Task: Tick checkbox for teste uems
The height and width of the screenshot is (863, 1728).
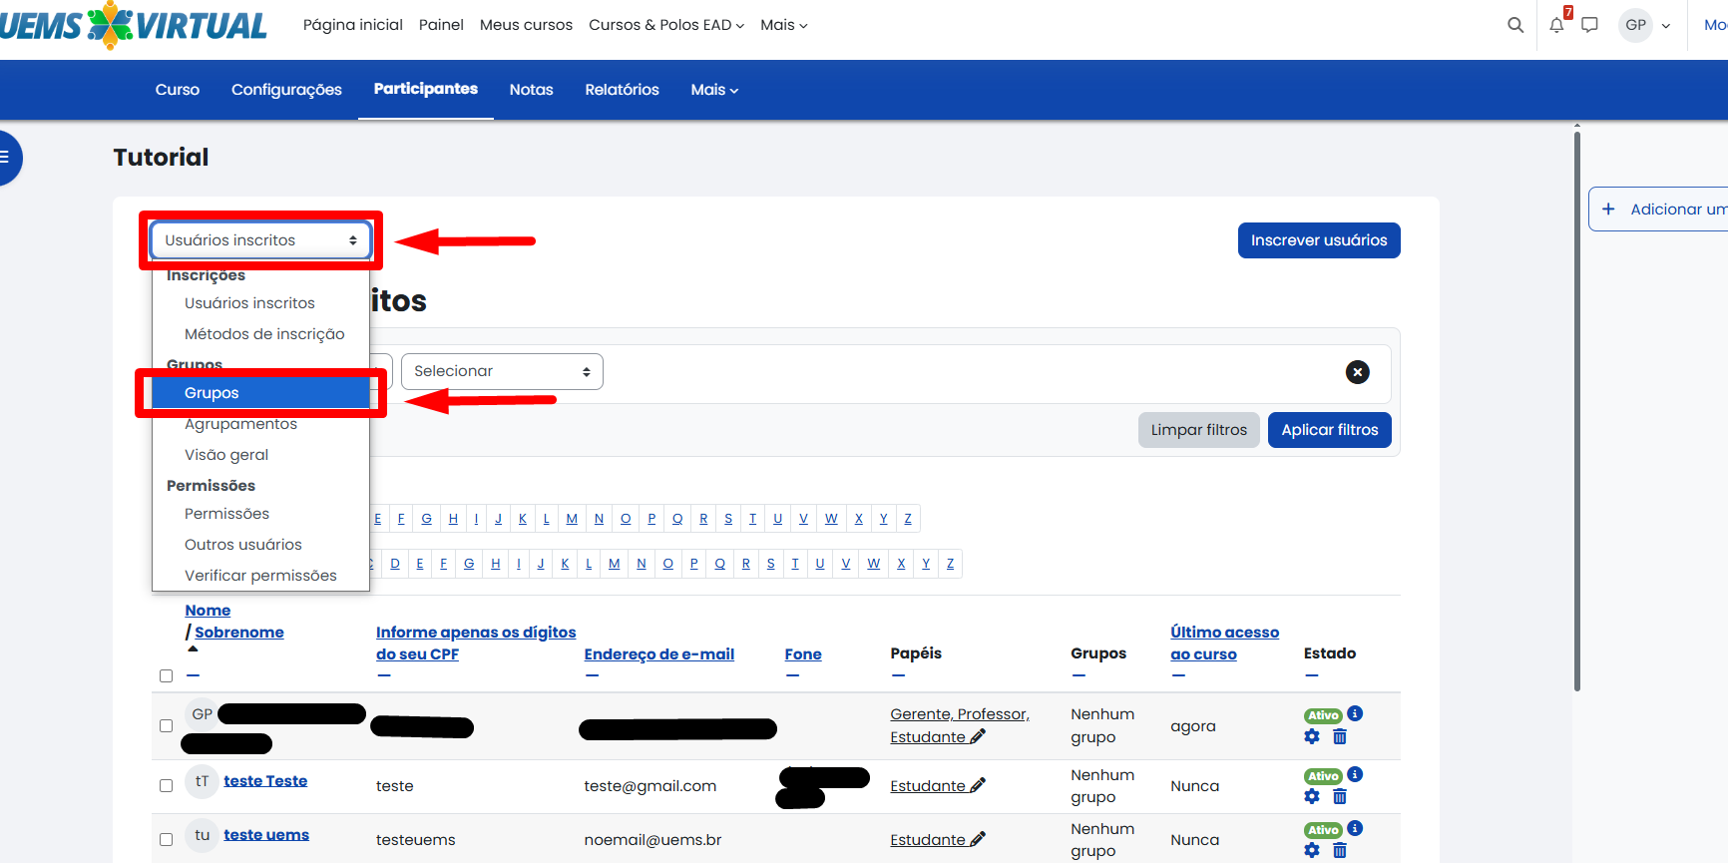Action: click(167, 840)
